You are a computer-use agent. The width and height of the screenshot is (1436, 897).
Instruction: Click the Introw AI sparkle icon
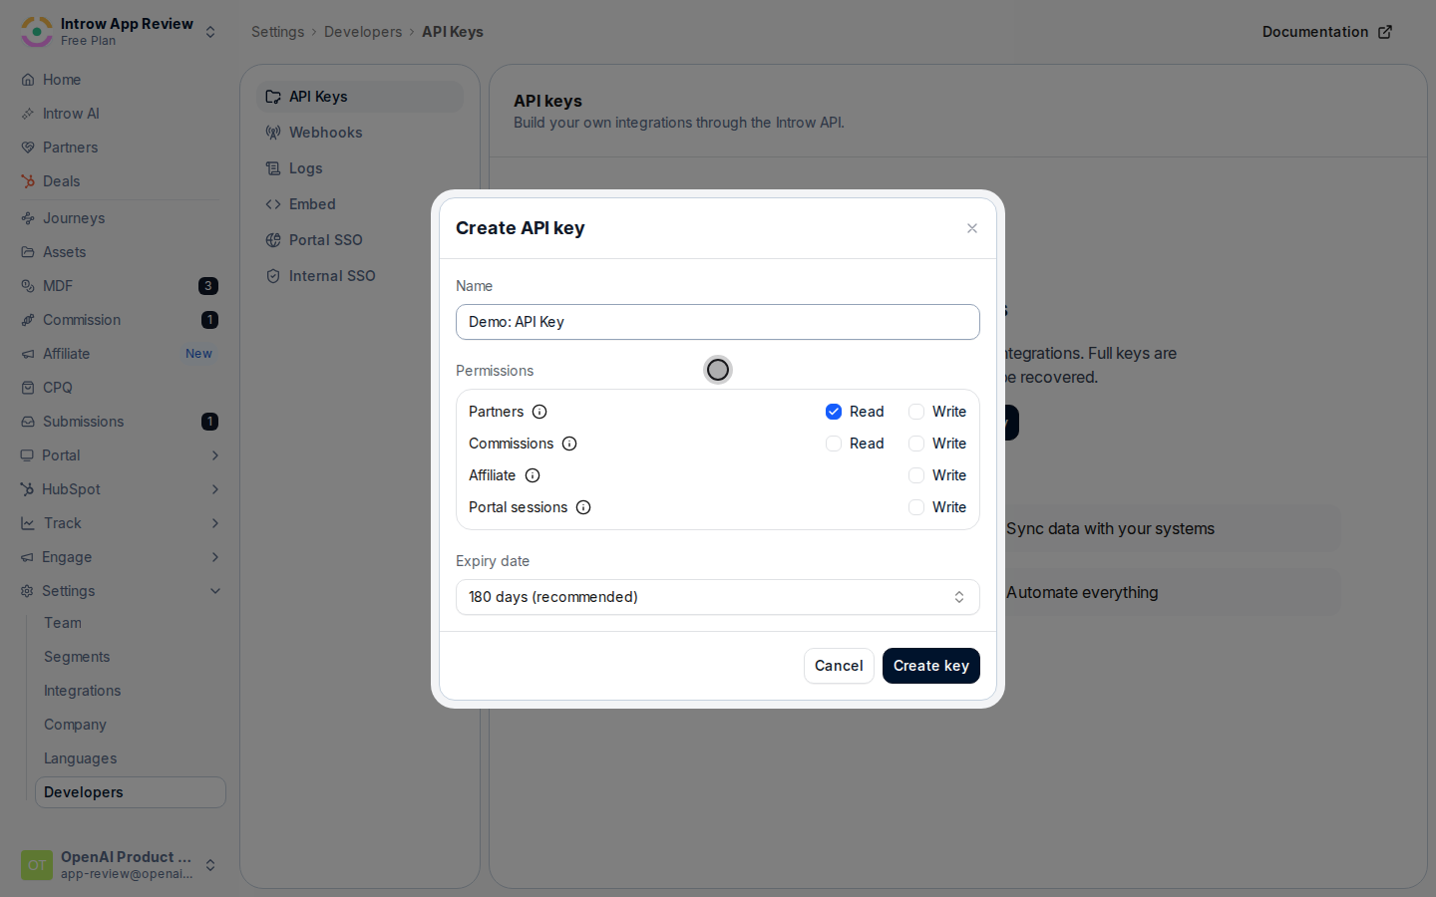tap(28, 114)
